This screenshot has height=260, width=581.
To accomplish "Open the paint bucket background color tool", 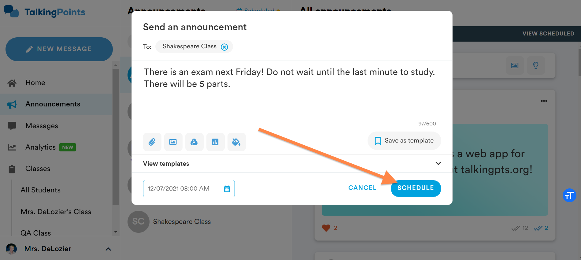I will coord(236,142).
